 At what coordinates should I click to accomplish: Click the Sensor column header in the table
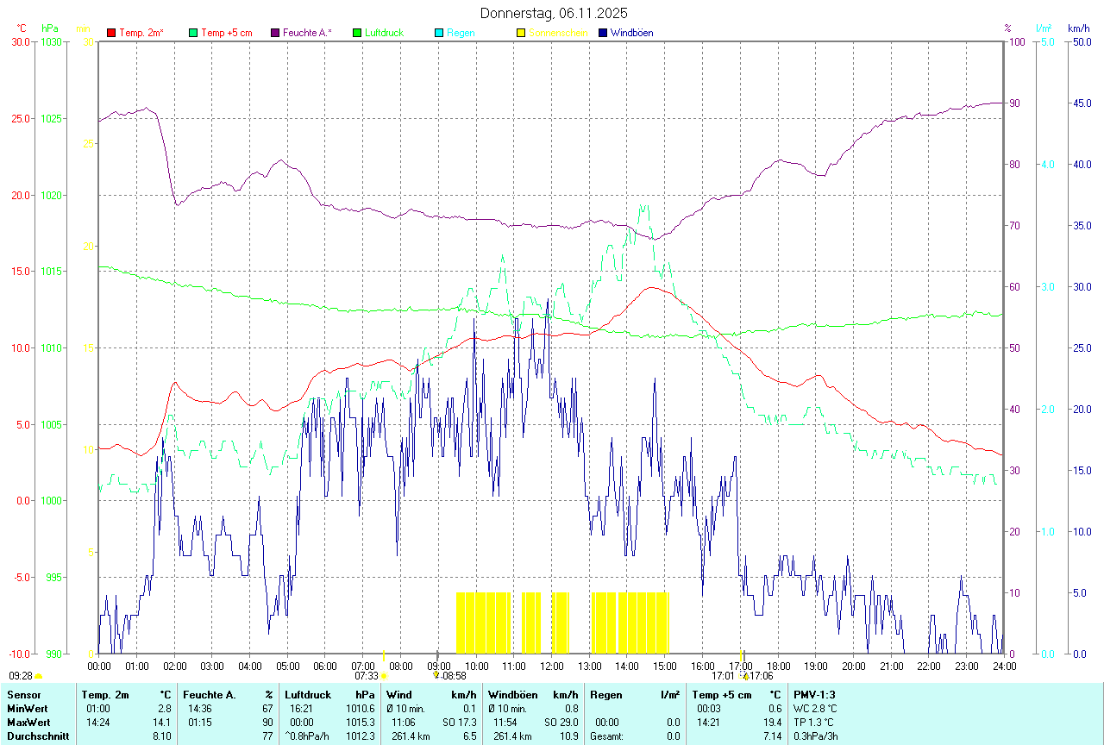click(24, 695)
